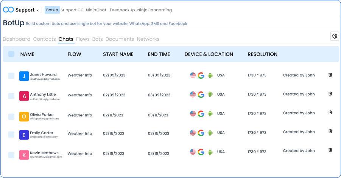Click Olivia Parker's orange avatar icon
This screenshot has width=341, height=178.
24,116
